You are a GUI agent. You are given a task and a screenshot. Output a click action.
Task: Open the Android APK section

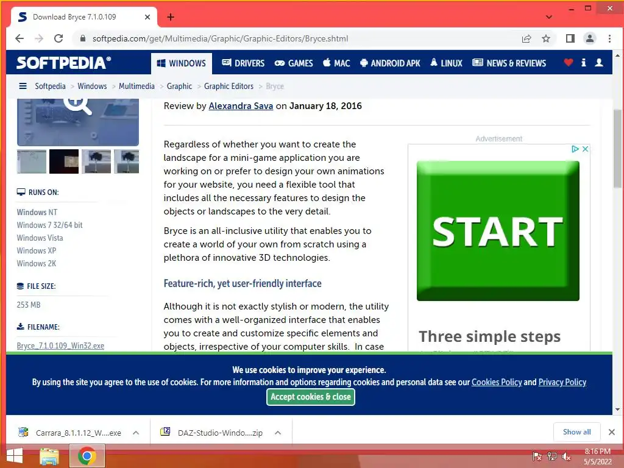(x=390, y=63)
